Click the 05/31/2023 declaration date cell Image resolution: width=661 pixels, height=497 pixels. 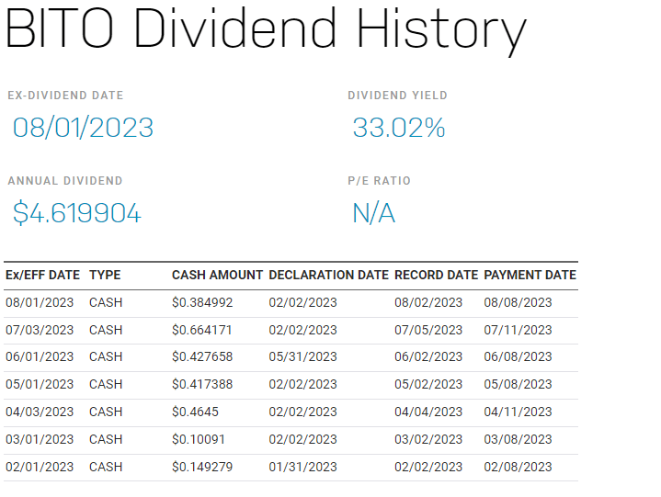[x=302, y=357]
